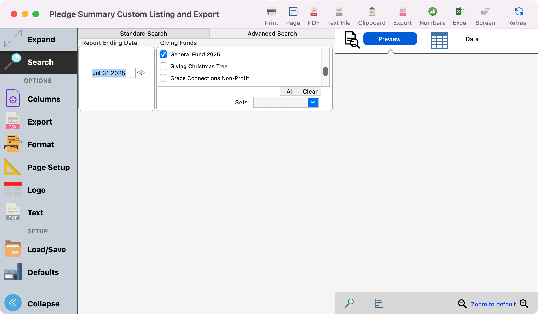Refresh the report preview
538x314 pixels.
pos(518,15)
